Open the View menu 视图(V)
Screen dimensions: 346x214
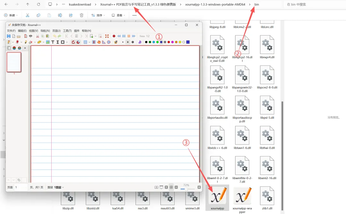(x=33, y=31)
